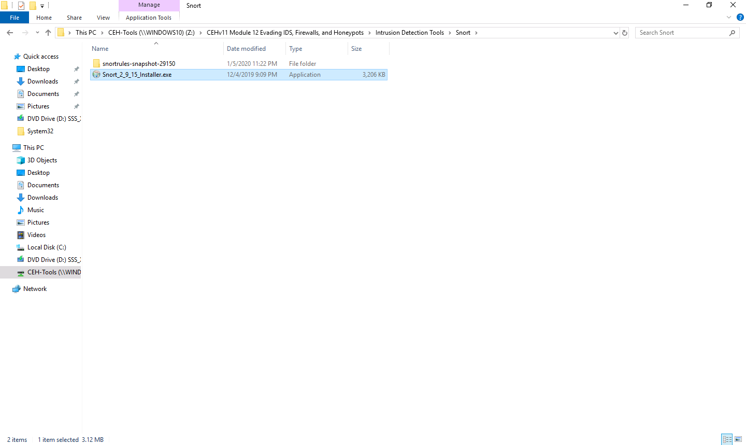Expand the ribbon with the chevron
746x445 pixels.
pos(728,17)
